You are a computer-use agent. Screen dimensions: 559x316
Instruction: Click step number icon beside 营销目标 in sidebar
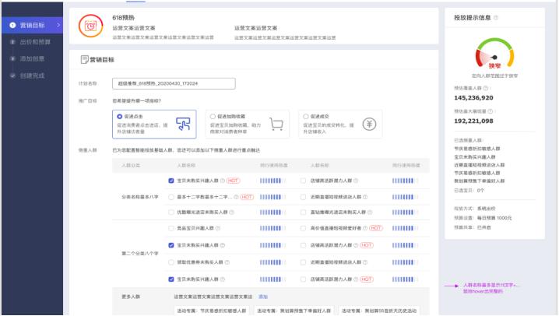pyautogui.click(x=12, y=25)
